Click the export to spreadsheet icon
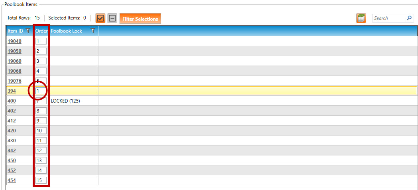Viewport: 418px width, 190px height. 361,18
